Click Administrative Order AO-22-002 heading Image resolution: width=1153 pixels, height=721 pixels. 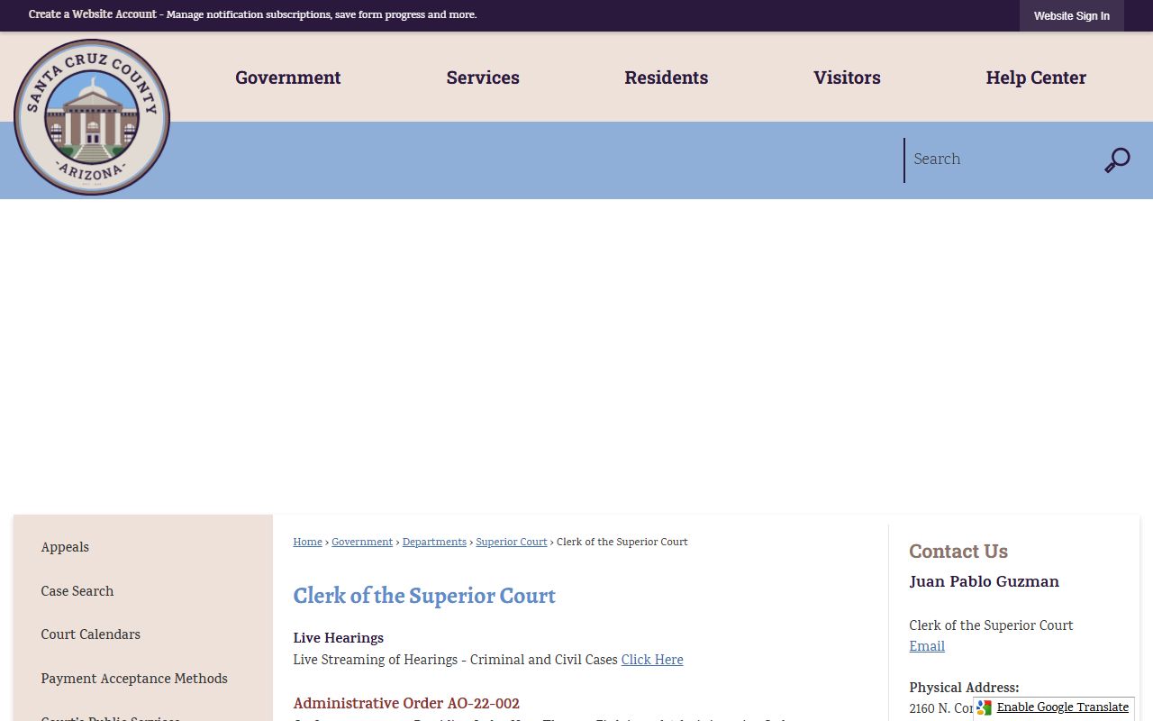[x=406, y=704]
